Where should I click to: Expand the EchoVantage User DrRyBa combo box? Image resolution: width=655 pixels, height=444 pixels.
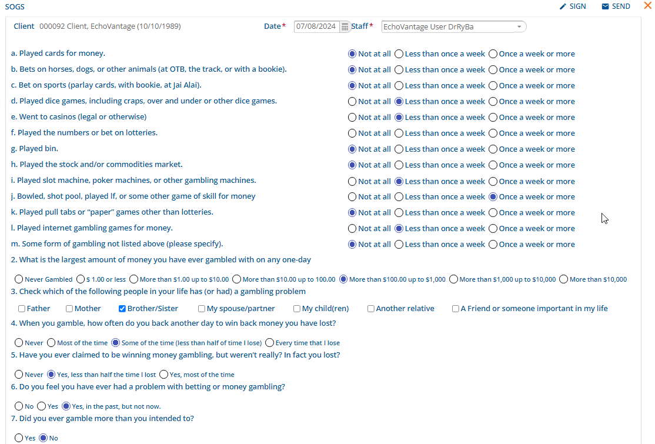(x=519, y=26)
